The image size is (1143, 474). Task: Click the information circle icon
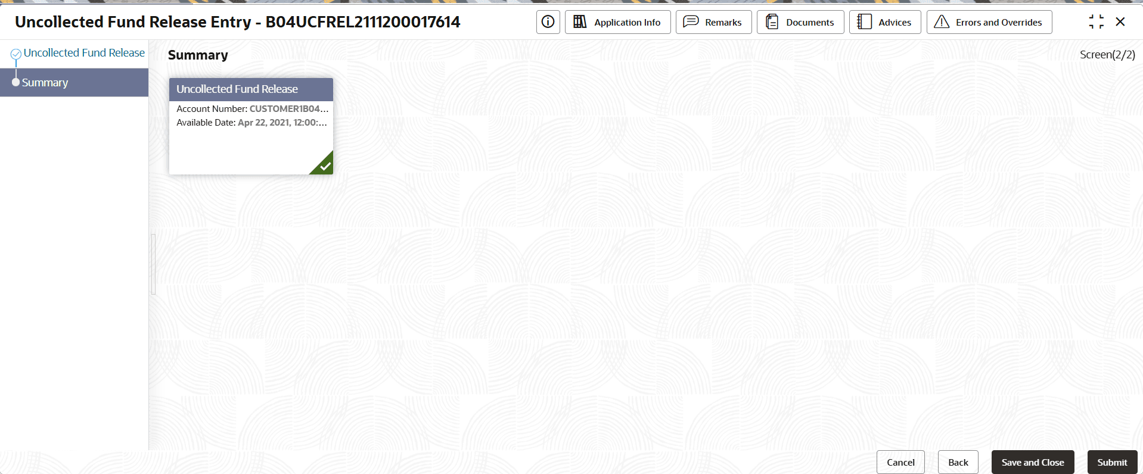(548, 22)
